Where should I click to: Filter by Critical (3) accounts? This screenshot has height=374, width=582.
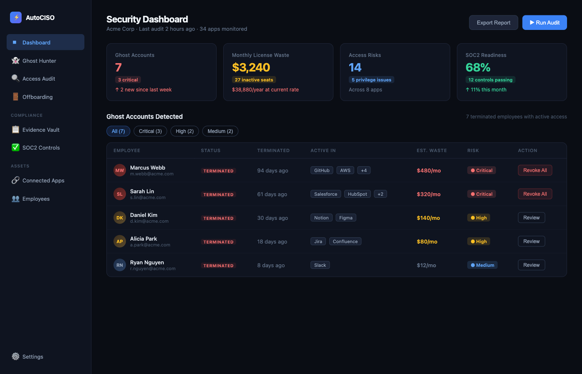[150, 131]
